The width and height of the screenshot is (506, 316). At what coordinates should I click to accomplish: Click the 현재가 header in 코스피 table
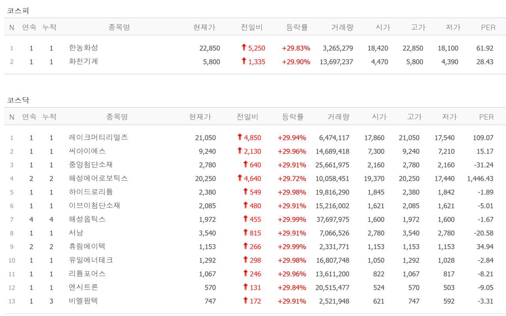[204, 27]
